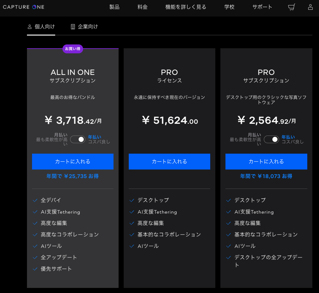
Task: Open the 製品 menu
Action: coord(114,7)
